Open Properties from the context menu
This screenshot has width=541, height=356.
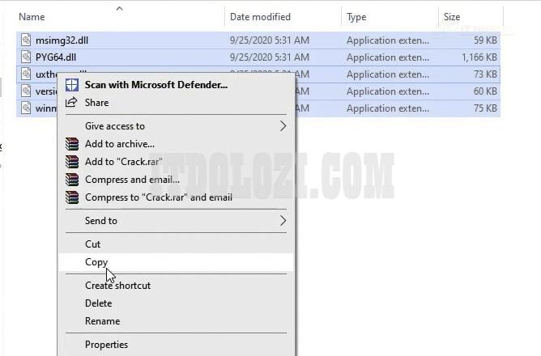click(x=106, y=345)
